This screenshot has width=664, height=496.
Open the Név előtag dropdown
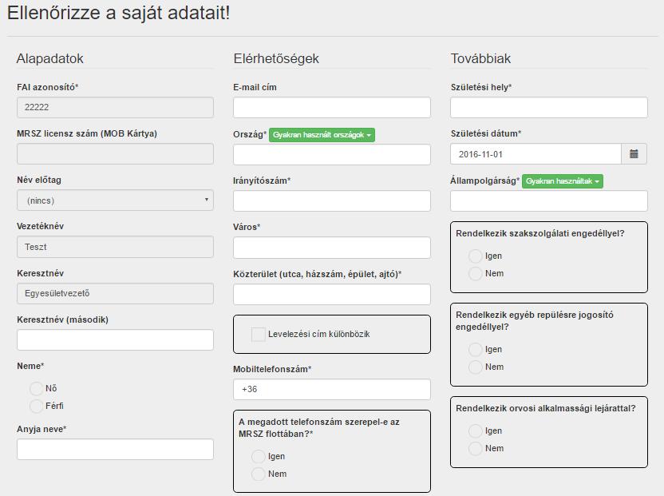[x=115, y=200]
